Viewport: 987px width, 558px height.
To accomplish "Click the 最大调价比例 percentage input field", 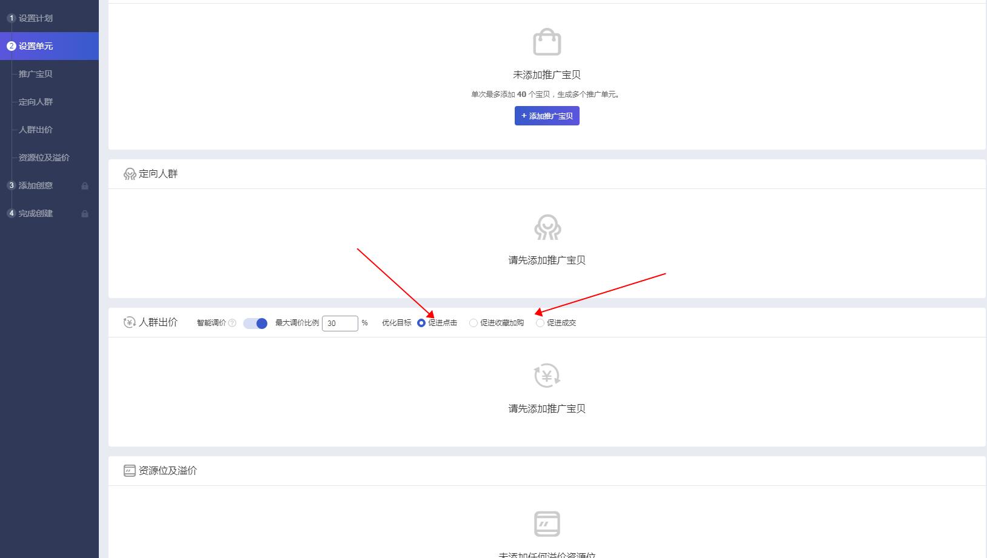I will [340, 323].
